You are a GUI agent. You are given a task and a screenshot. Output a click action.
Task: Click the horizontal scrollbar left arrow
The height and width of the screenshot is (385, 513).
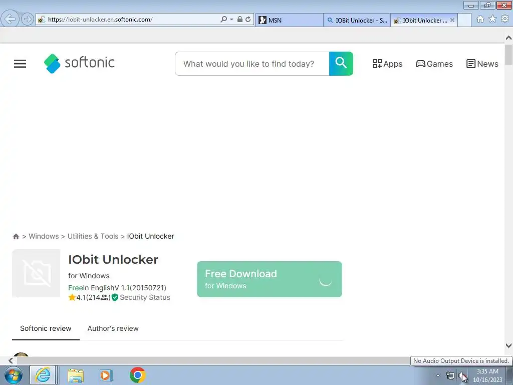[x=11, y=360]
